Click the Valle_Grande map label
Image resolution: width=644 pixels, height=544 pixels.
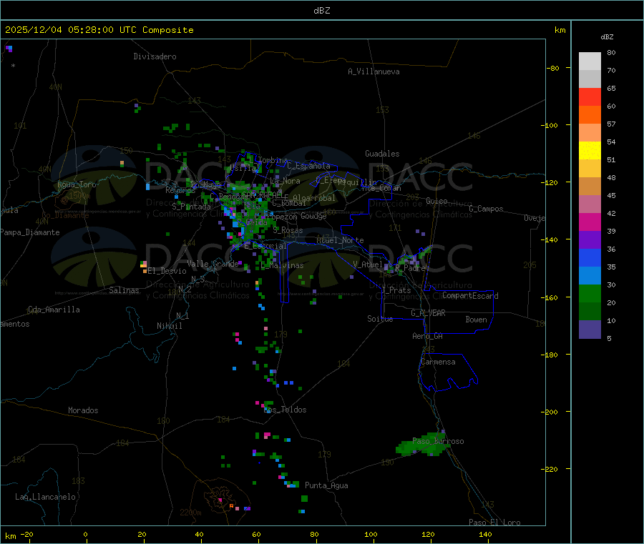[x=213, y=264]
